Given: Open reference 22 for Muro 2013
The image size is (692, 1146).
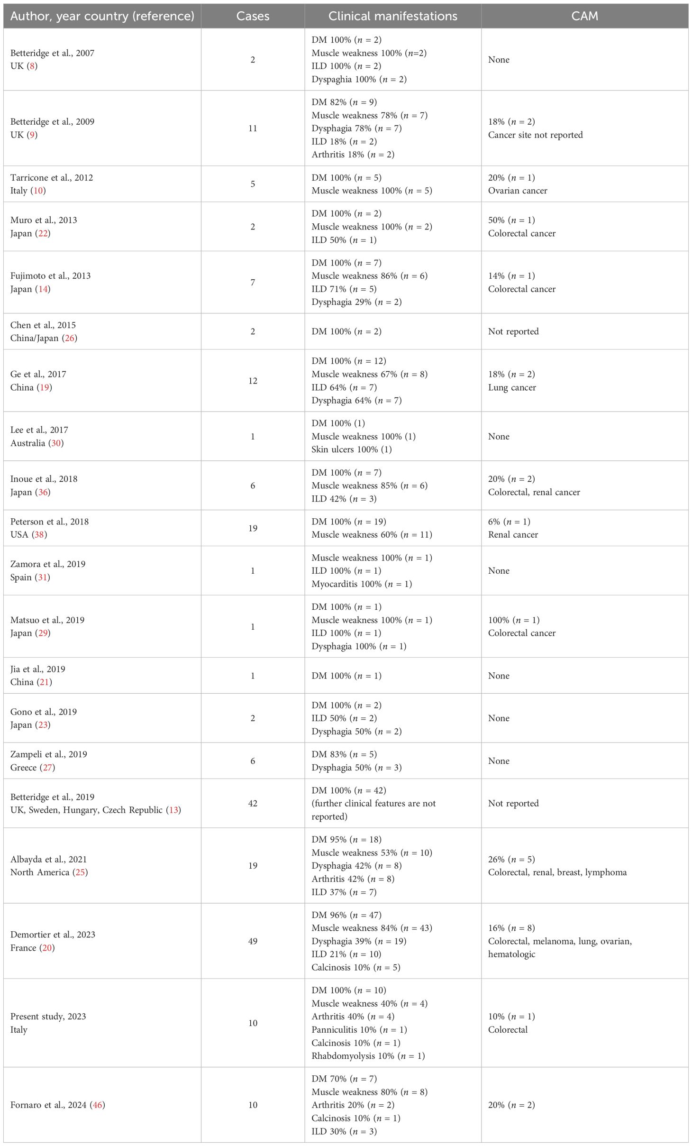Looking at the screenshot, I should tap(43, 234).
